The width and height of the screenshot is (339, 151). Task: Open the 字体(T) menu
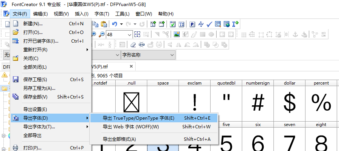[102, 14]
